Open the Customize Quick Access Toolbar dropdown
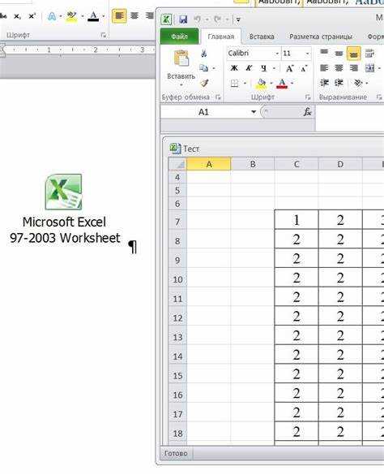 coord(238,20)
